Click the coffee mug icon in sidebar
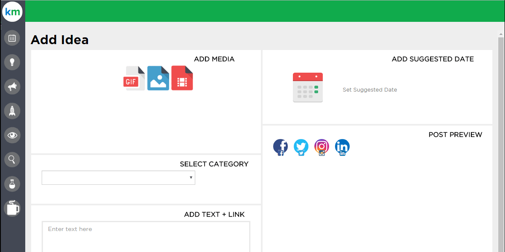505x252 pixels. coord(12,208)
